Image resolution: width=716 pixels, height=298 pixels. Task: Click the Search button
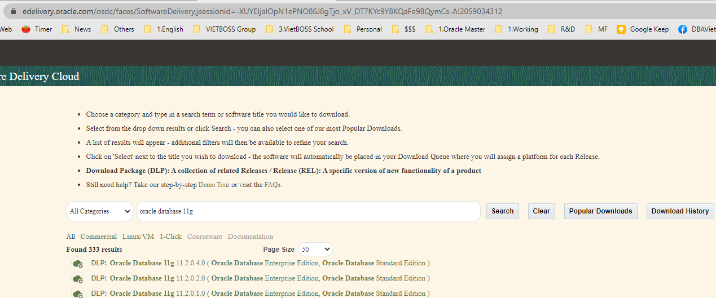click(503, 211)
